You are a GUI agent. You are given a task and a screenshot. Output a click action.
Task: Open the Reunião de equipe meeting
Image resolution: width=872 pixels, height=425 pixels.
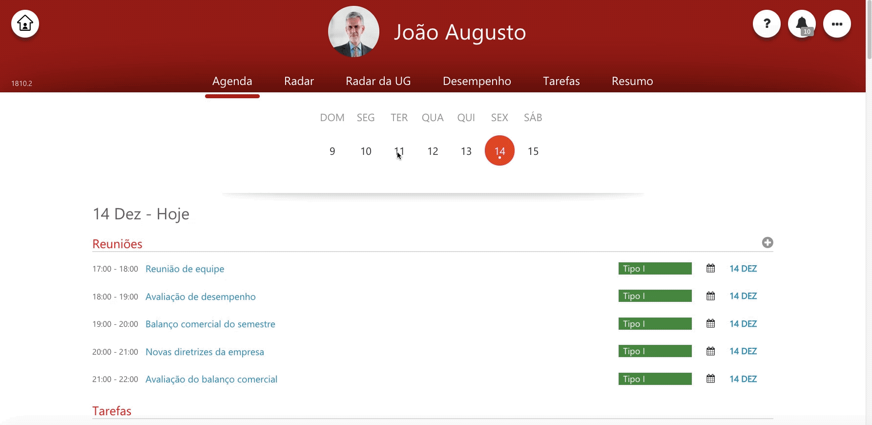point(185,269)
